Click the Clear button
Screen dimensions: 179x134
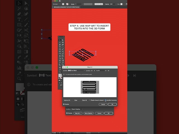click(76, 100)
